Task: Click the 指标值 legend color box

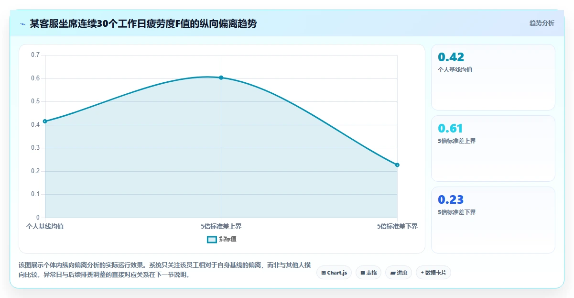Action: pos(212,239)
